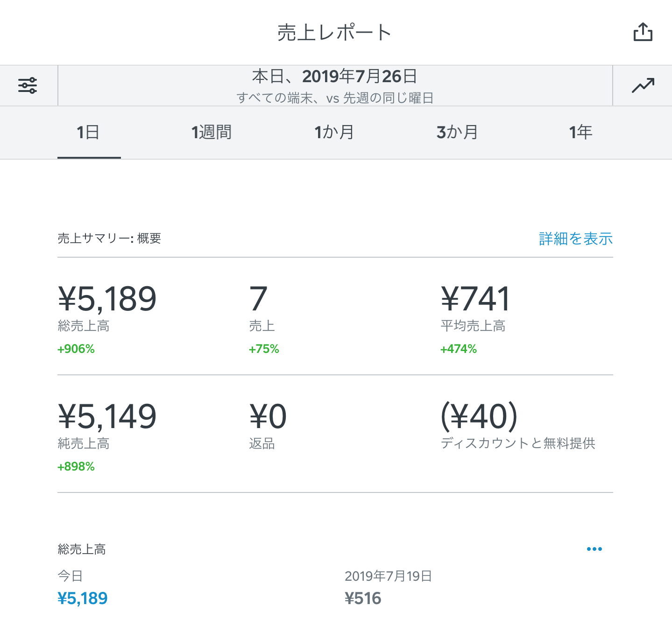Screen dimensions: 672x619
Task: Click the すべての端末 comparison subtitle
Action: pos(334,98)
